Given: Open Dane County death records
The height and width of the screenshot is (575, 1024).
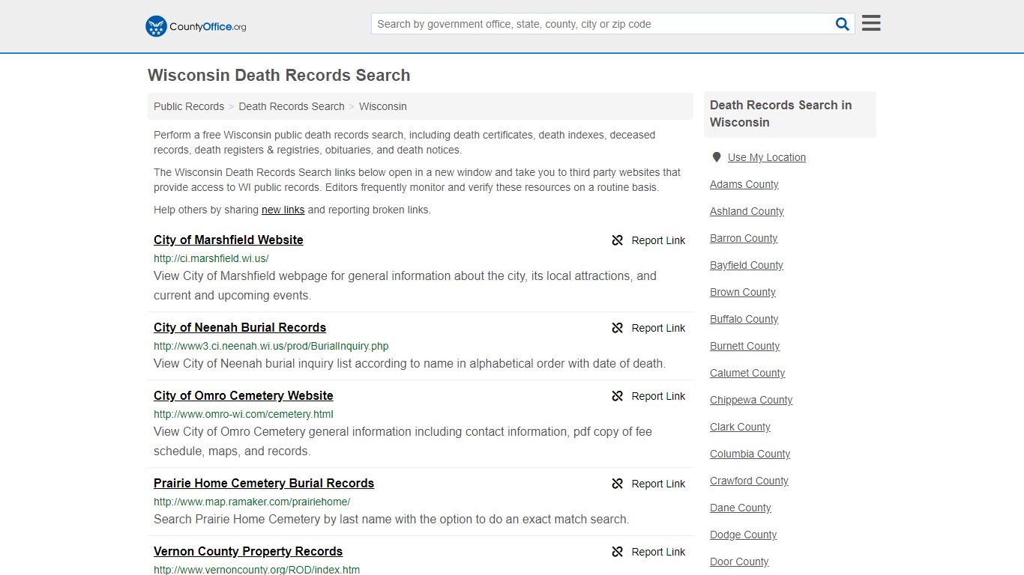Looking at the screenshot, I should pyautogui.click(x=741, y=508).
